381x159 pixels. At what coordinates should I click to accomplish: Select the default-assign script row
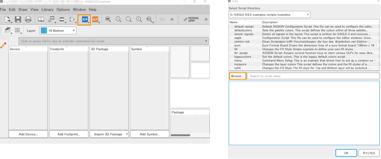pos(304,26)
